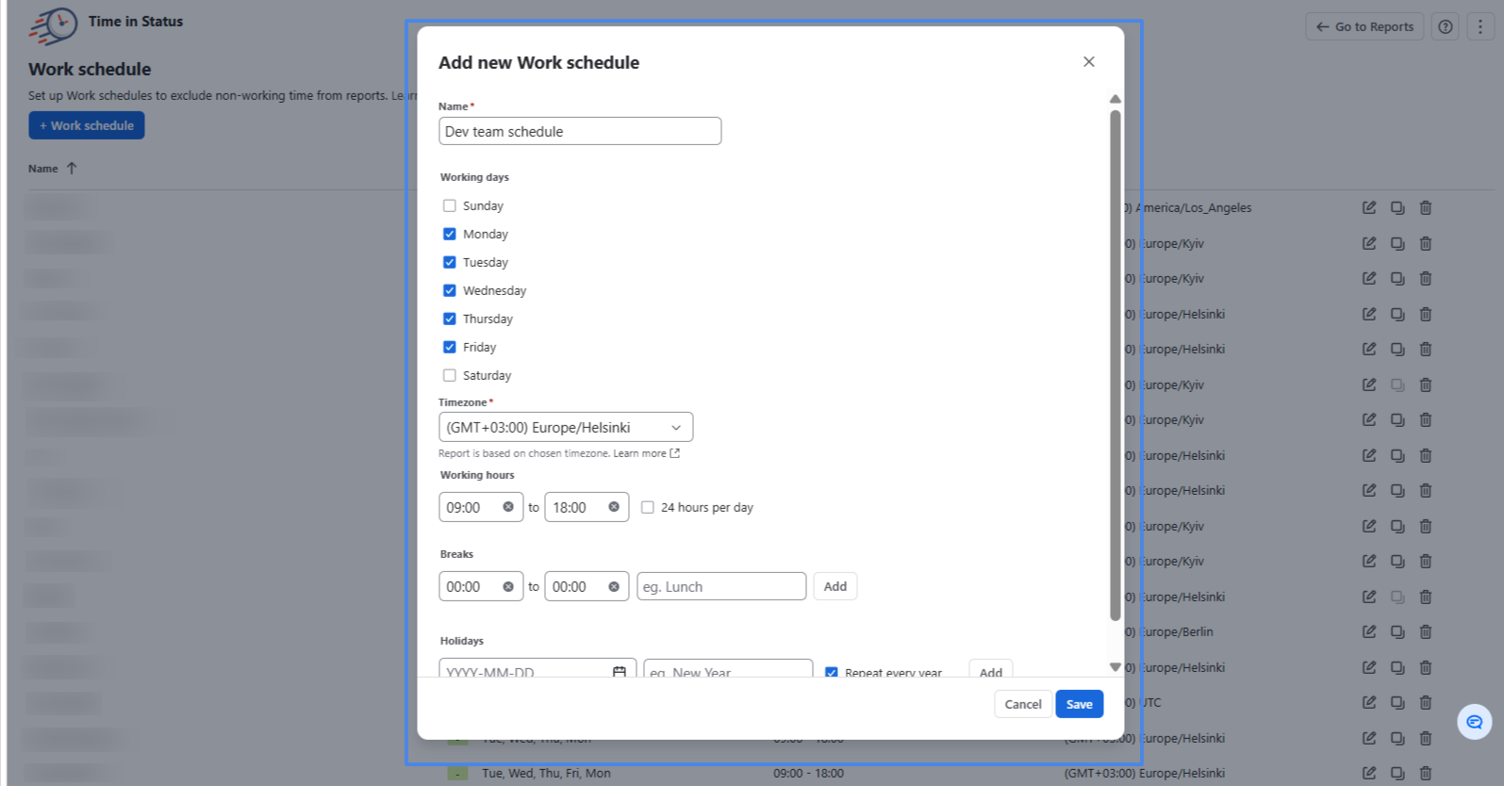Open the chat support bubble
The image size is (1504, 786).
(1474, 722)
